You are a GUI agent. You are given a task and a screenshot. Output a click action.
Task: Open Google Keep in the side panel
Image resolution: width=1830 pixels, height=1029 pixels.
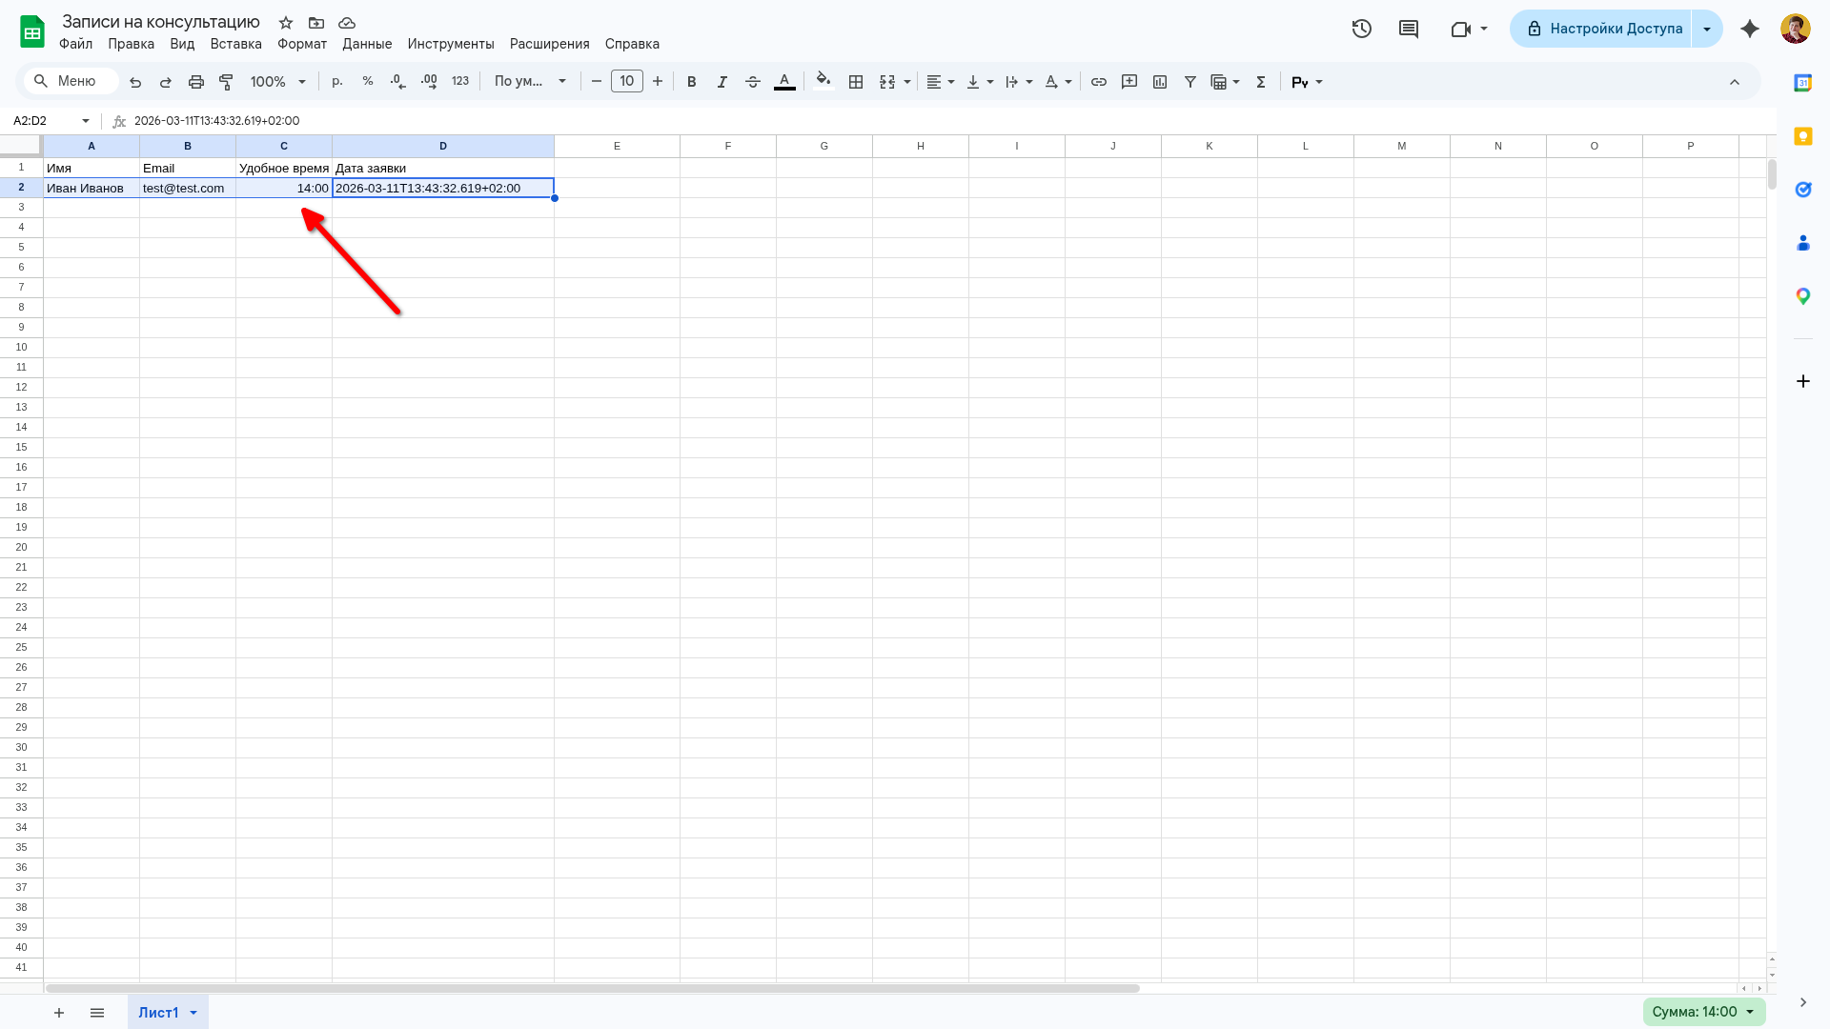click(x=1802, y=136)
